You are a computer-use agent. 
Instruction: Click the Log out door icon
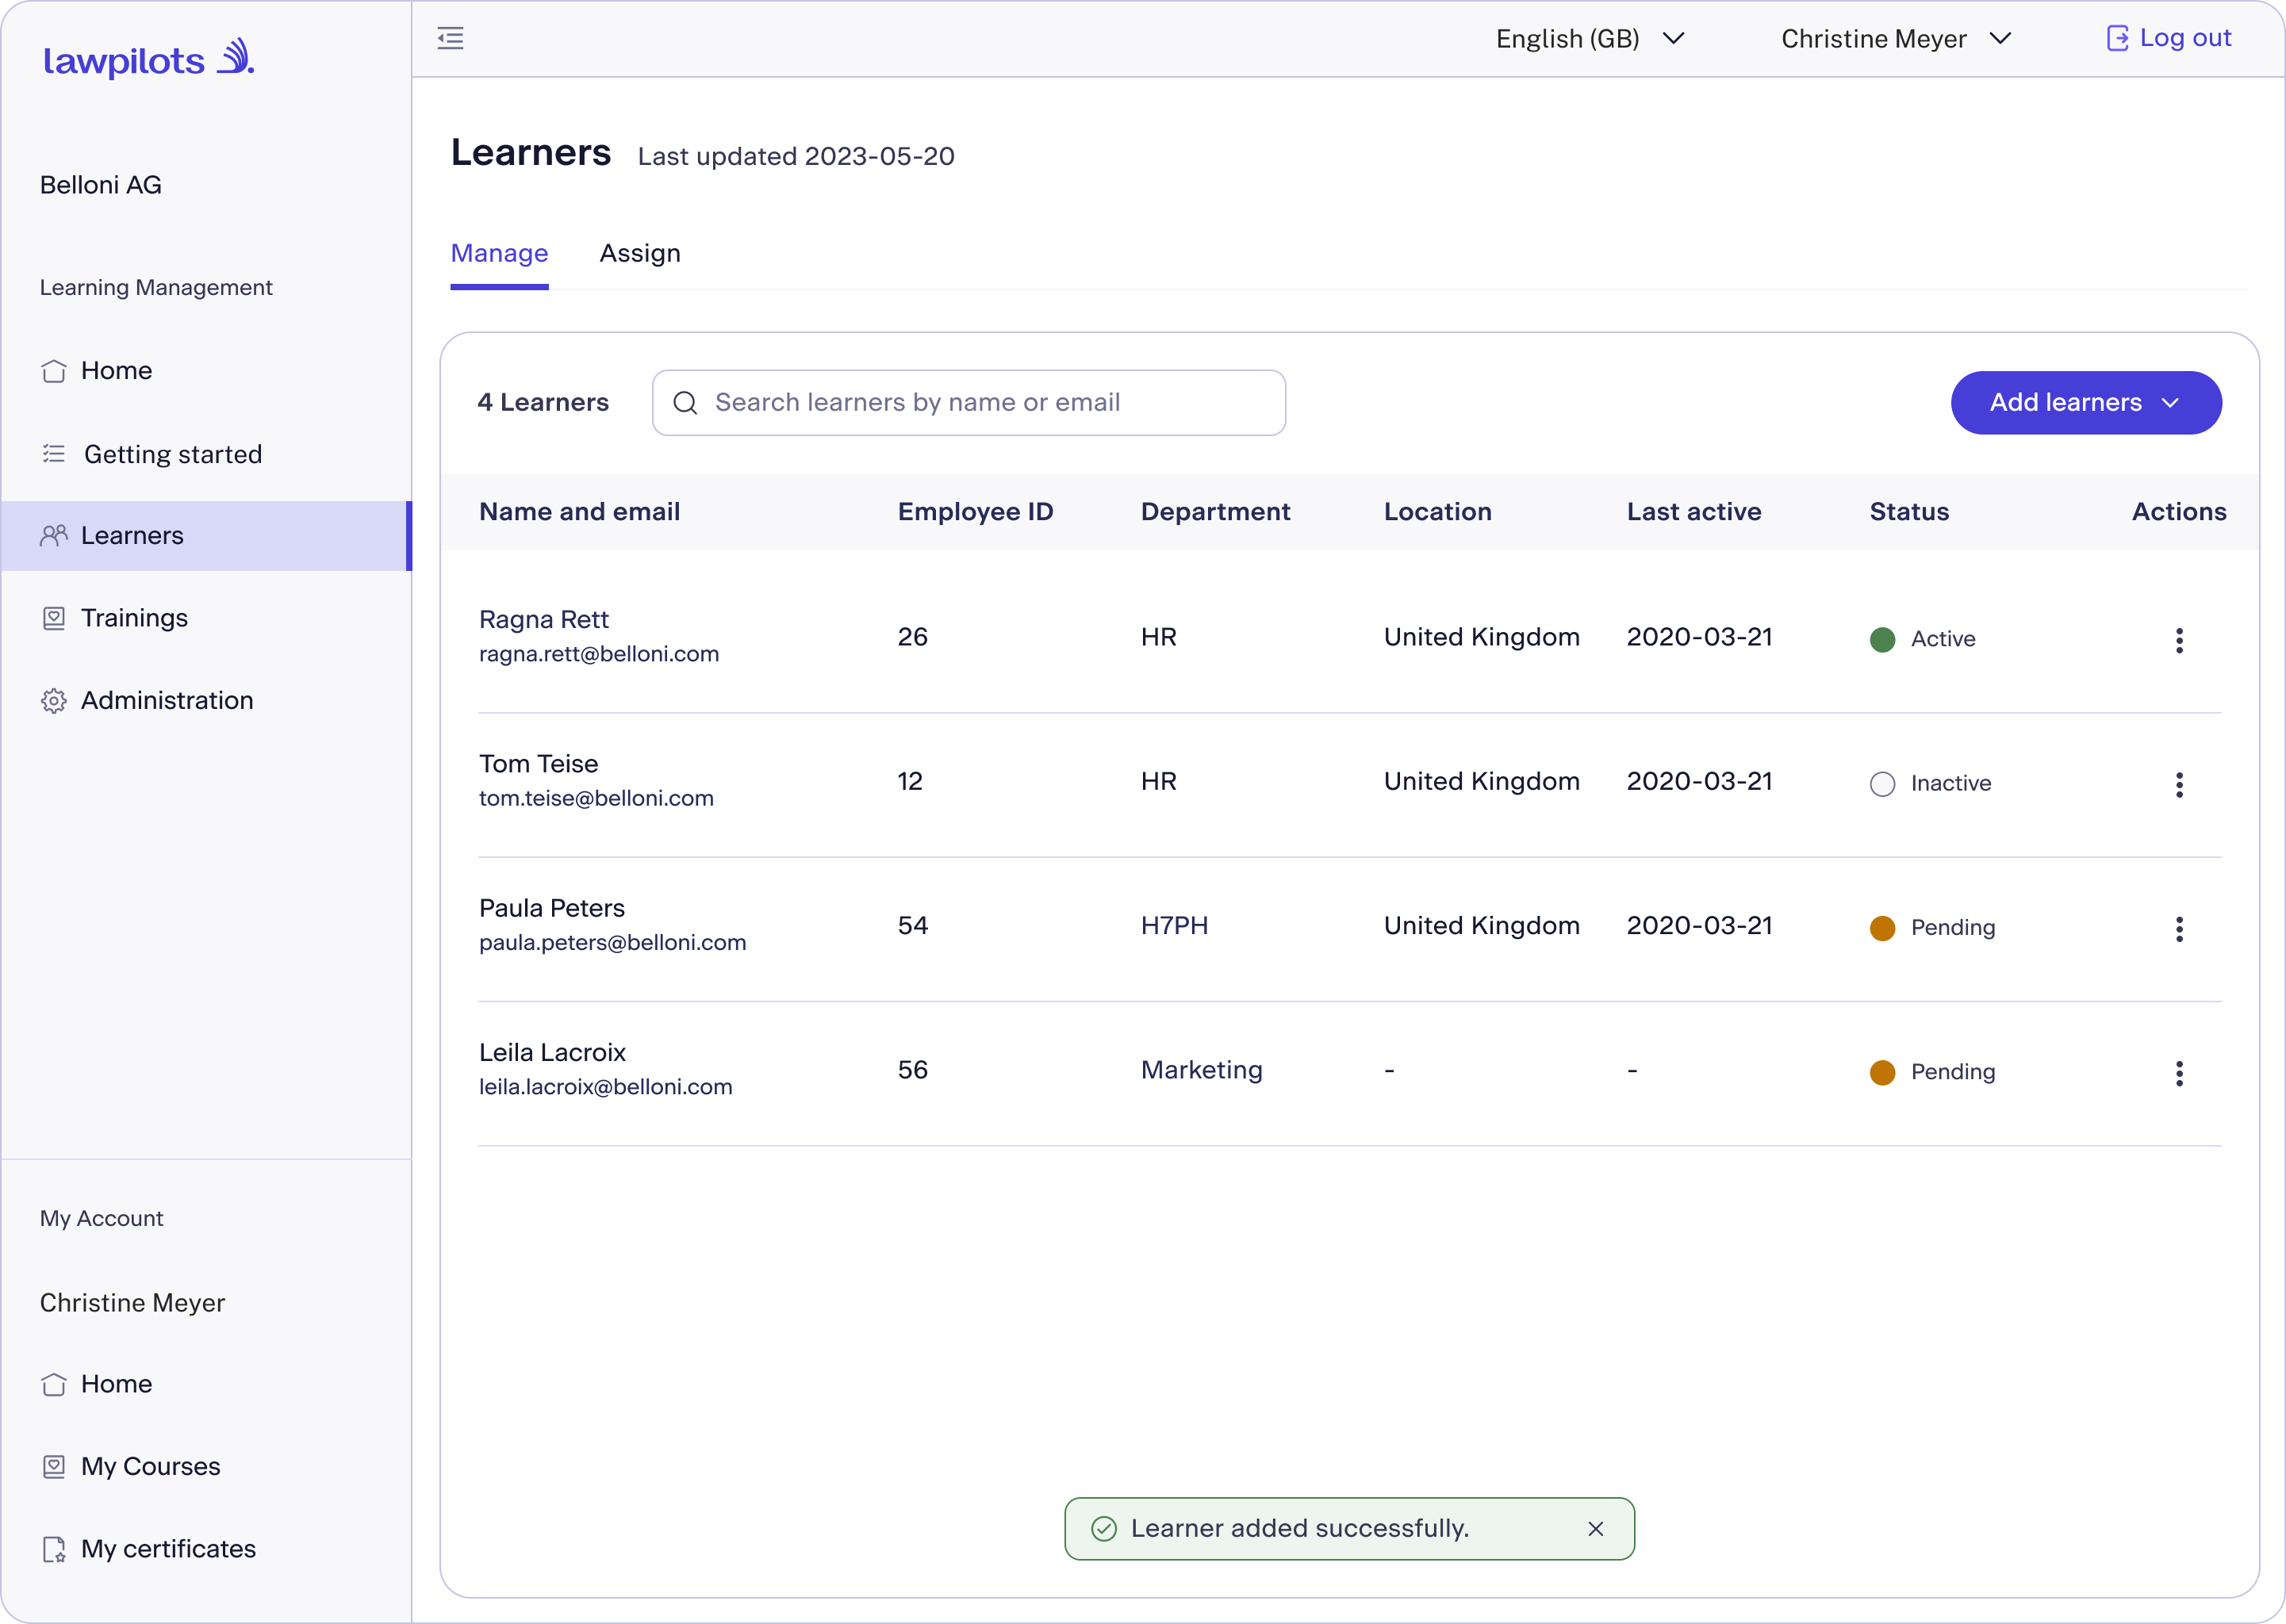[x=2117, y=38]
